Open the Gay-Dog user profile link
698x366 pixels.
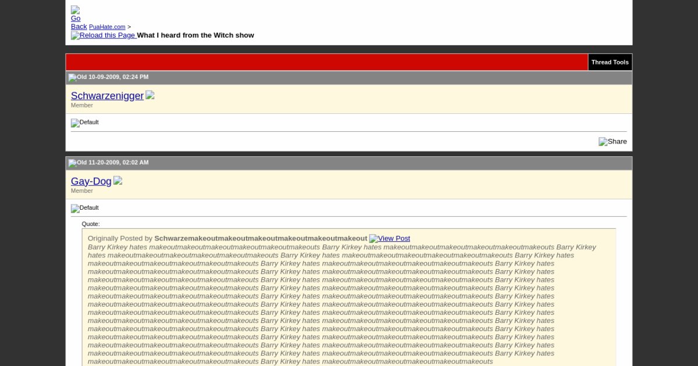tap(91, 181)
